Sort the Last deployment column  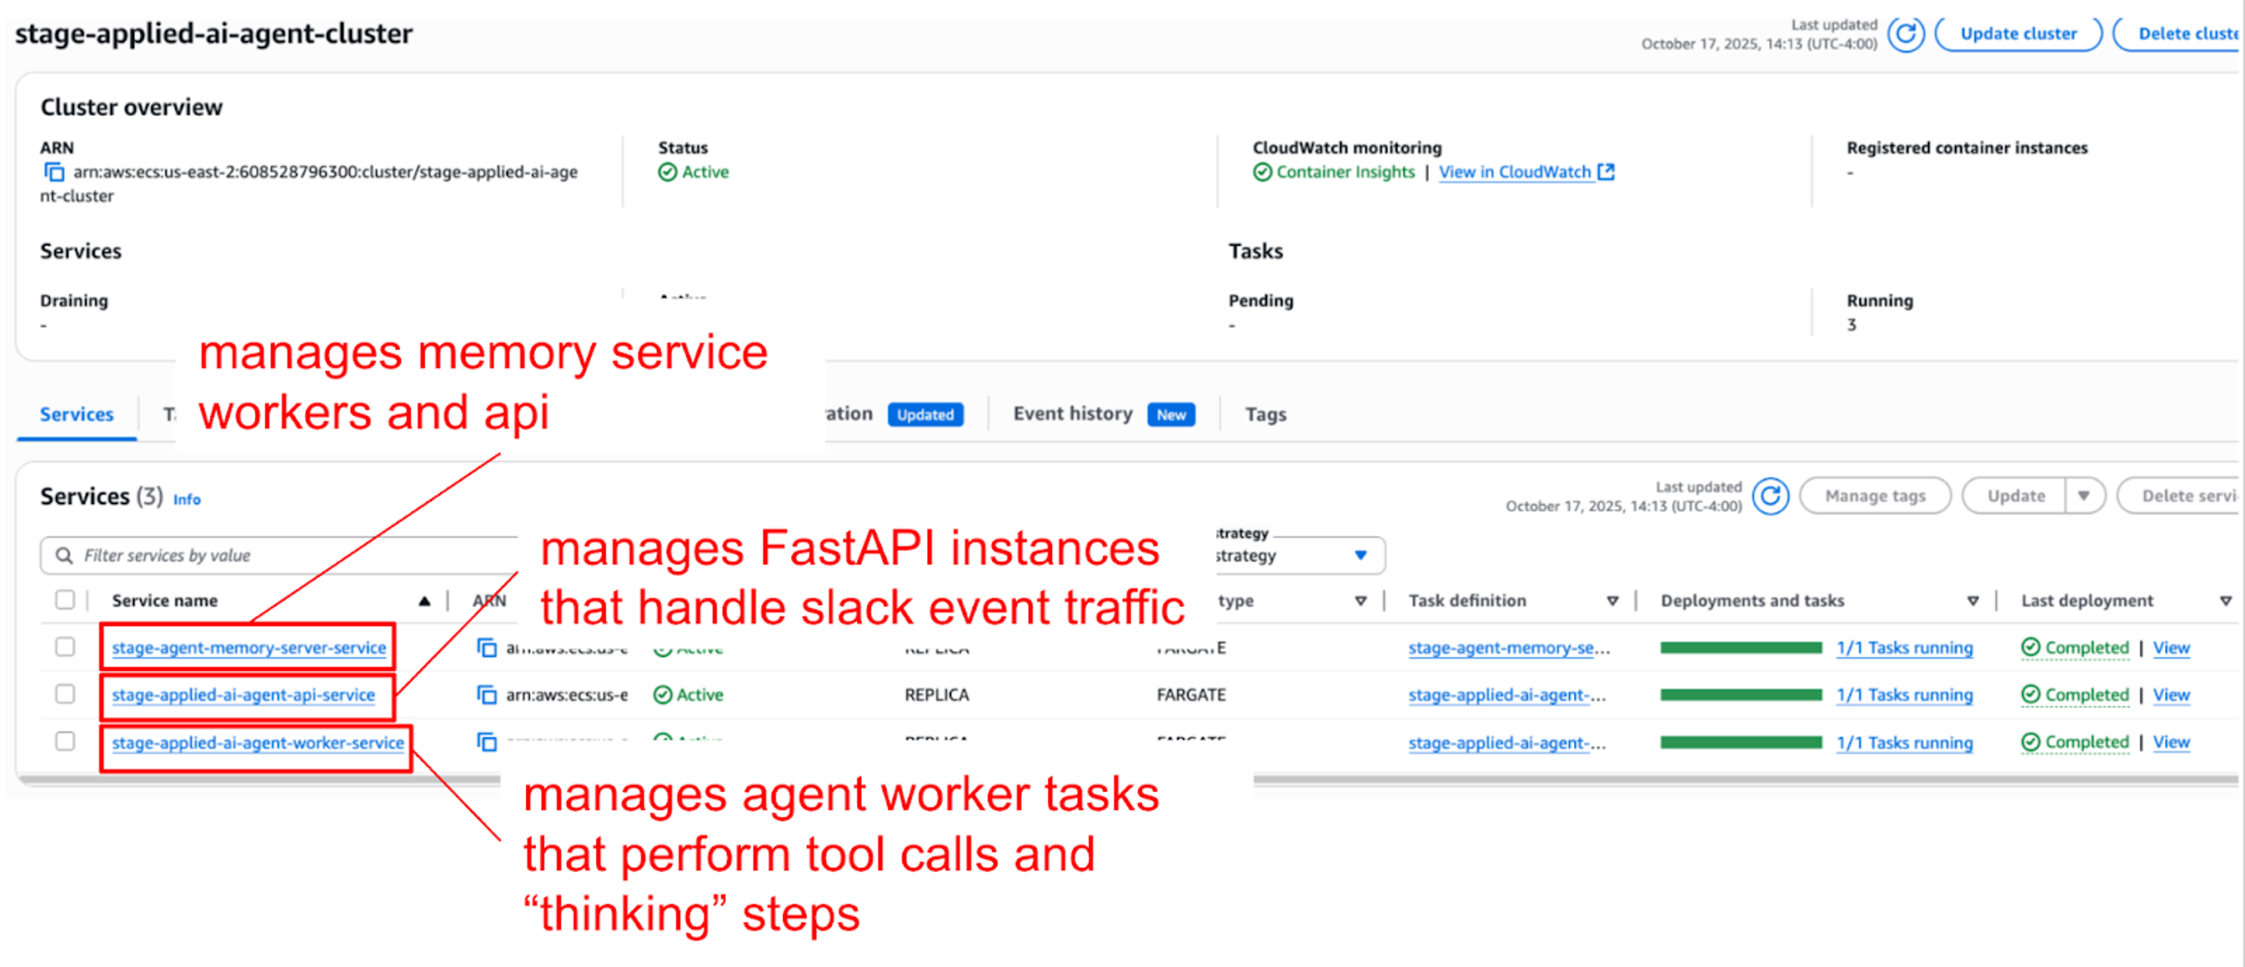point(2225,600)
